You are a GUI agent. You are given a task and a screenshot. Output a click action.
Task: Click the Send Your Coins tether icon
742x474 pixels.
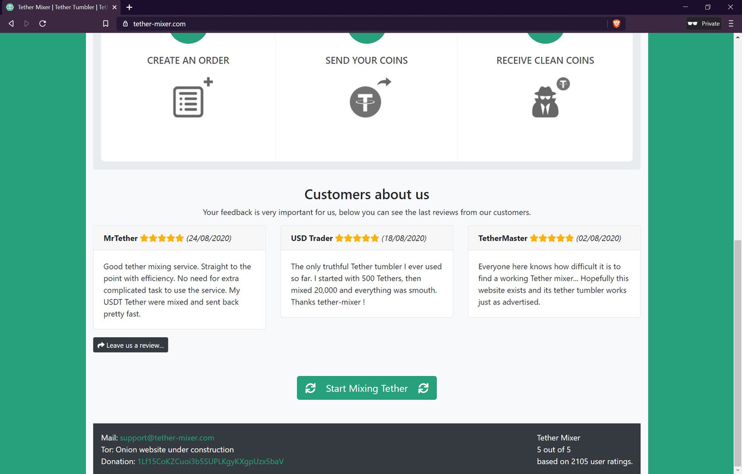(370, 98)
